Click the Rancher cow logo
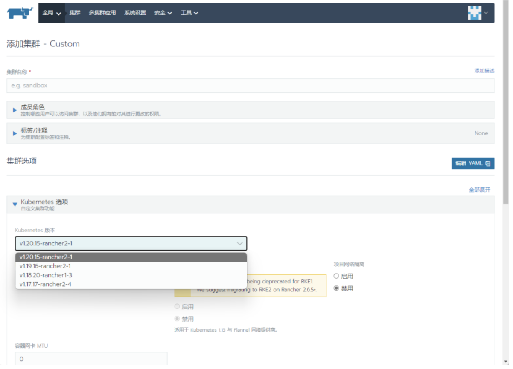This screenshot has height=369, width=513. point(20,13)
